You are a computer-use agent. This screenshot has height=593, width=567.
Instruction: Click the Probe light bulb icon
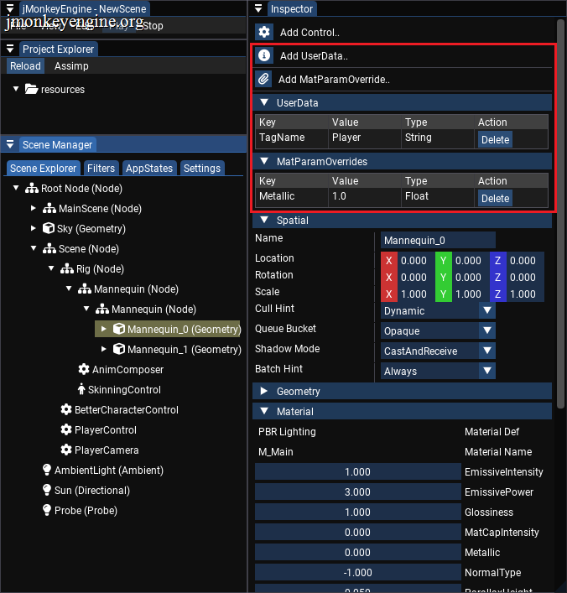pyautogui.click(x=46, y=510)
